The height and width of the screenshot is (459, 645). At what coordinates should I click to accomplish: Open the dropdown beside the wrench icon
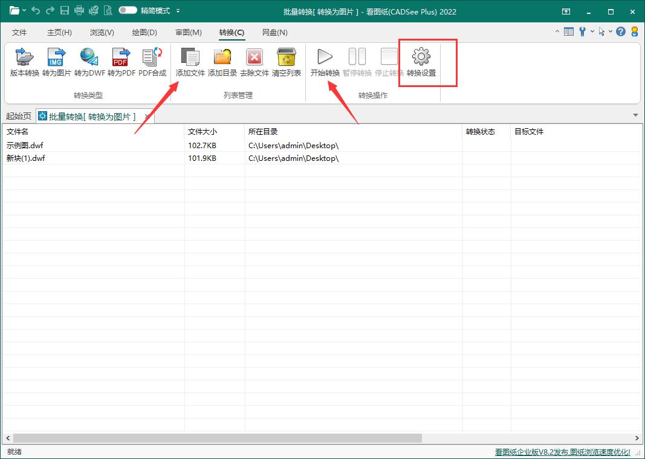592,32
